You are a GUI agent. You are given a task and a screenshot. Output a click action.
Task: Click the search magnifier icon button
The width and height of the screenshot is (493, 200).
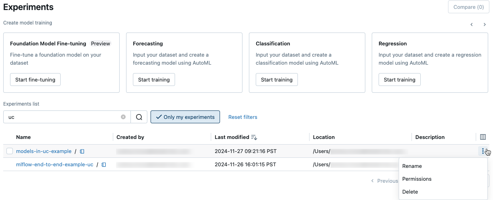coord(139,117)
